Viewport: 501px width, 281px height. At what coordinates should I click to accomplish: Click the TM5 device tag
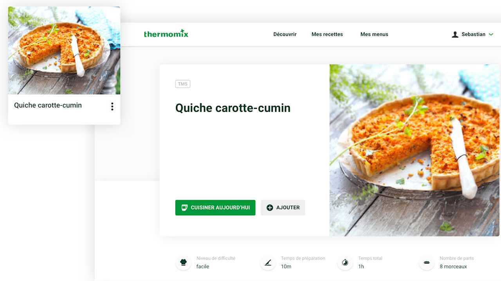[183, 84]
